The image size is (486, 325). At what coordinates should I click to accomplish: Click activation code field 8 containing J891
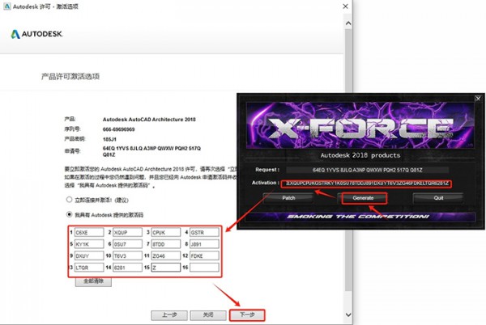pos(204,244)
